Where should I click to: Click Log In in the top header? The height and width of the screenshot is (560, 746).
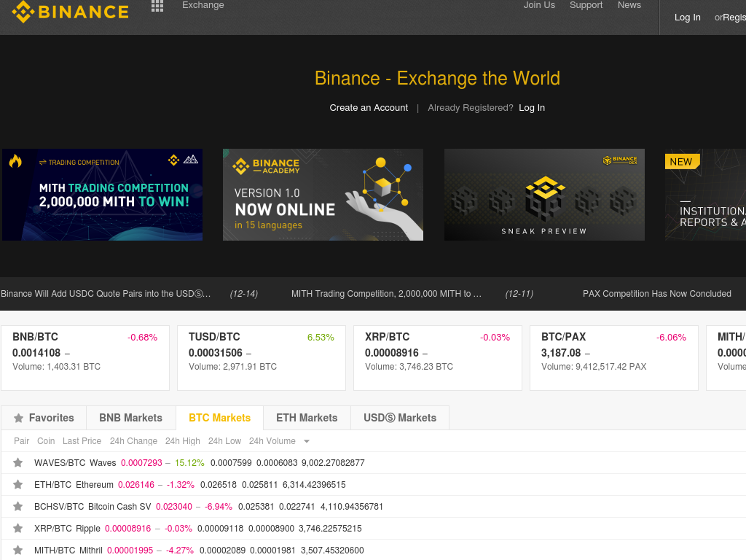coord(688,17)
